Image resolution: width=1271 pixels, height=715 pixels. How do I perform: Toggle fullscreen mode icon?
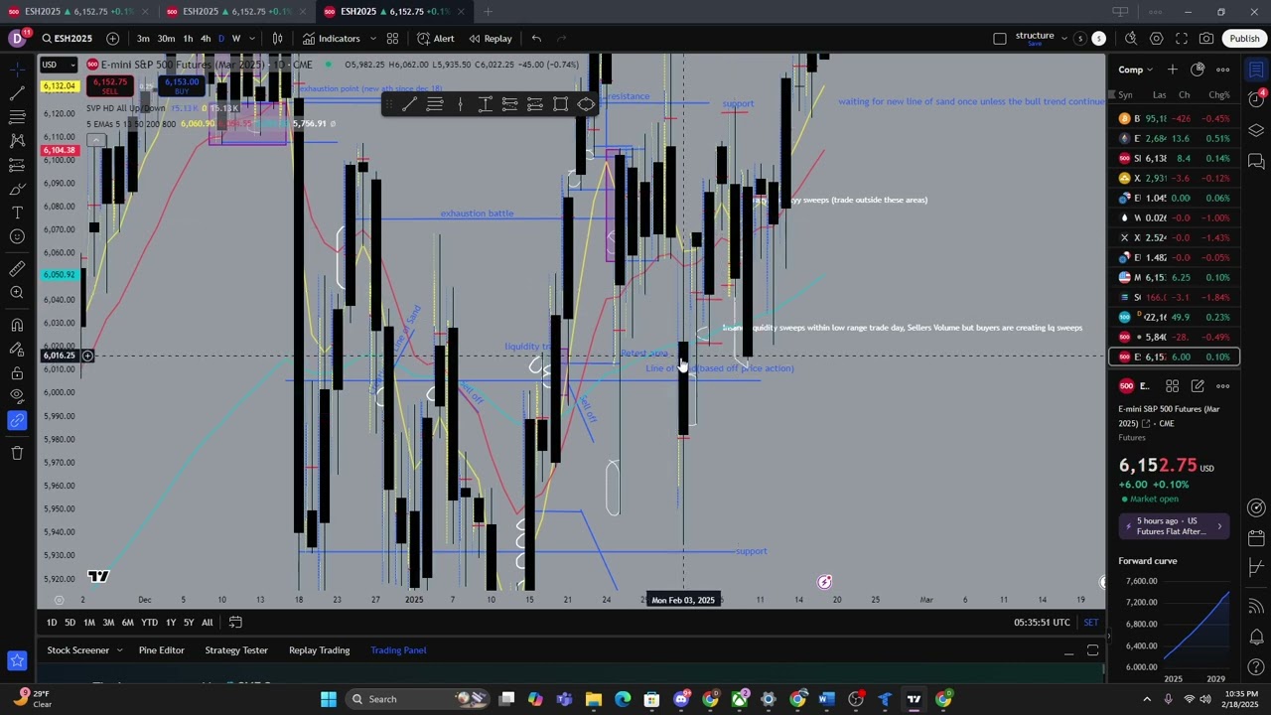click(x=1182, y=39)
